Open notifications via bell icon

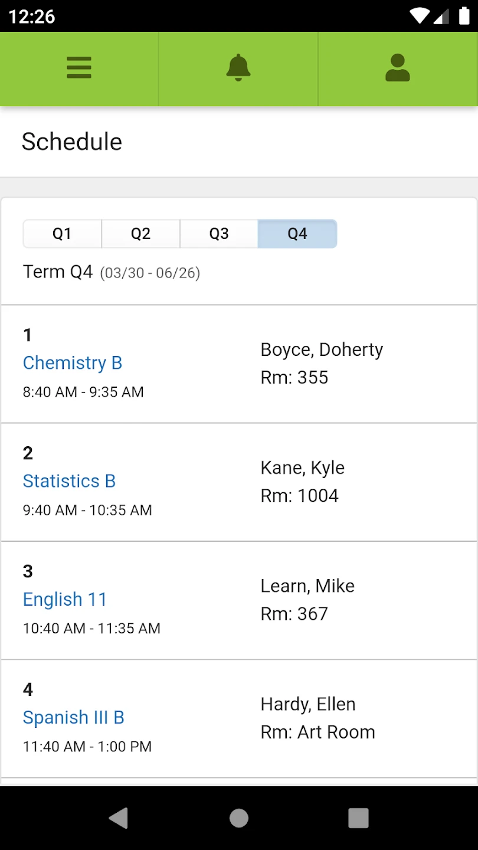[x=238, y=68]
